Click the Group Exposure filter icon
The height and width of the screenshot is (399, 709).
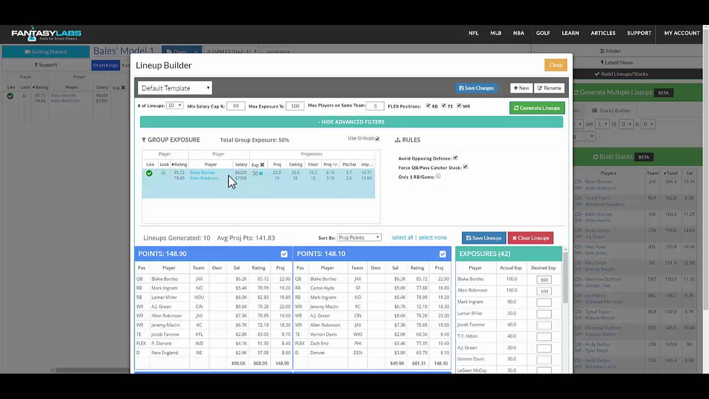click(x=144, y=140)
